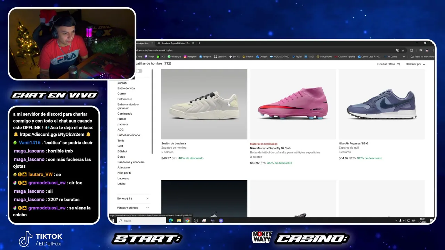
Task: Expand the Género filter section
Action: 133,199
